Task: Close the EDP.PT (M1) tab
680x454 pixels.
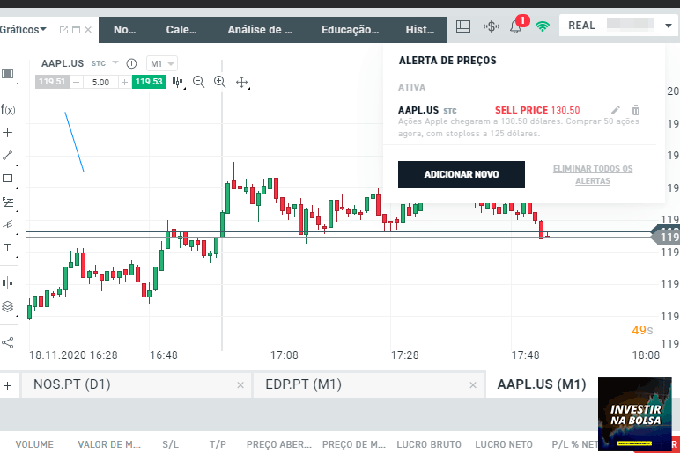Action: coord(473,384)
